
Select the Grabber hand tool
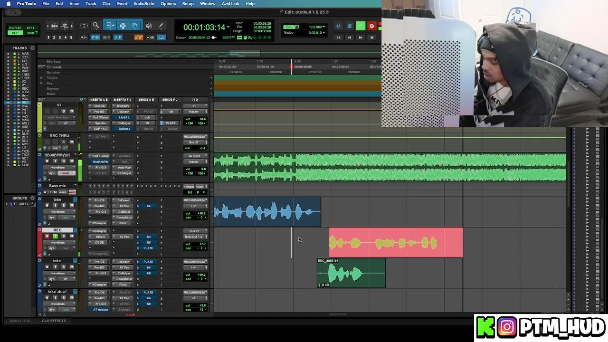134,26
